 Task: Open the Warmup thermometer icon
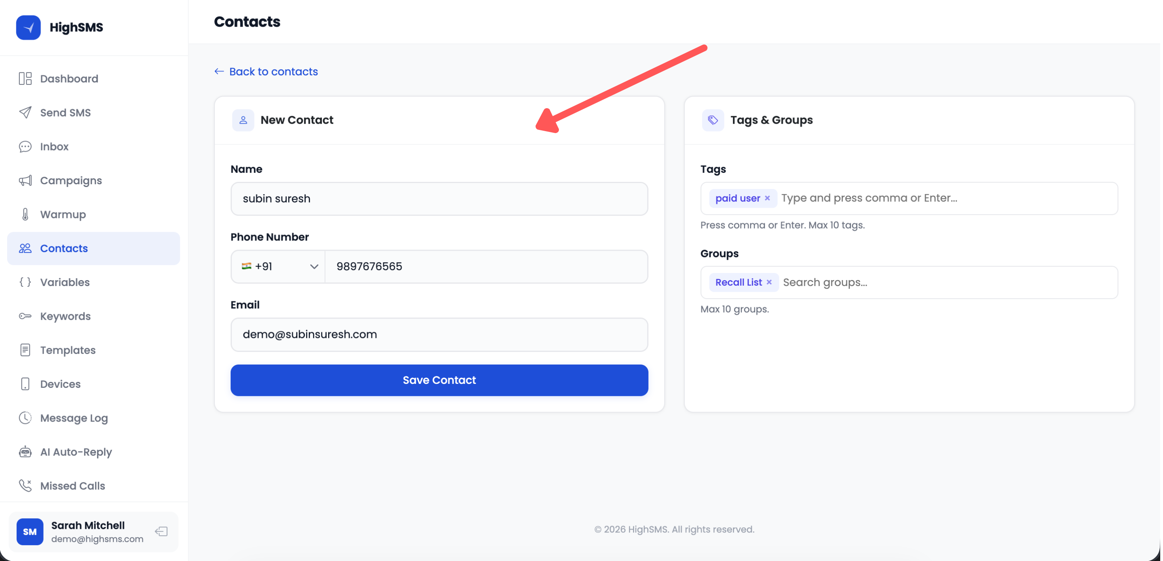[x=25, y=214]
